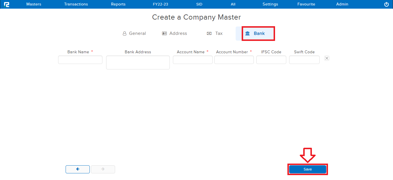Open the Transactions menu
This screenshot has height=180, width=393.
click(x=76, y=4)
